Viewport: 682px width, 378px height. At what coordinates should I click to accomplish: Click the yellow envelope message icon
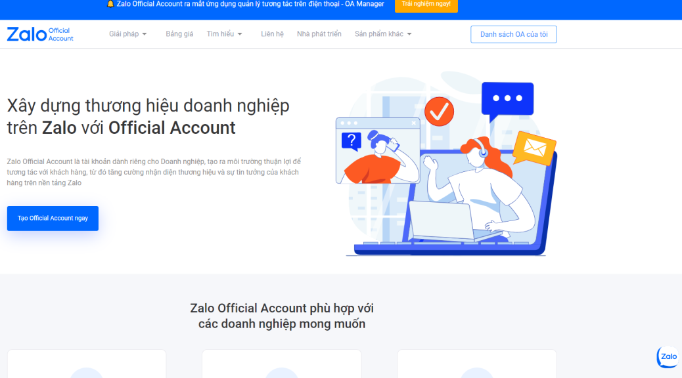(x=534, y=148)
